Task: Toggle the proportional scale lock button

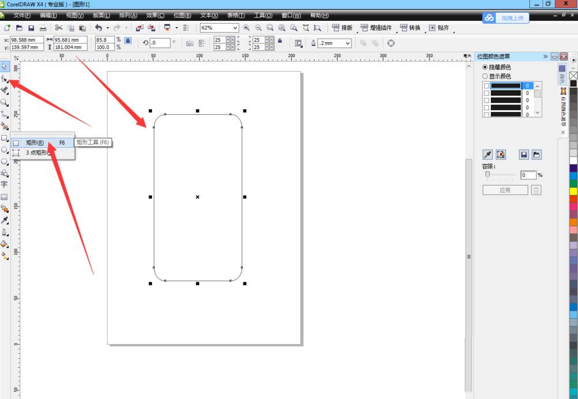Action: pyautogui.click(x=128, y=40)
